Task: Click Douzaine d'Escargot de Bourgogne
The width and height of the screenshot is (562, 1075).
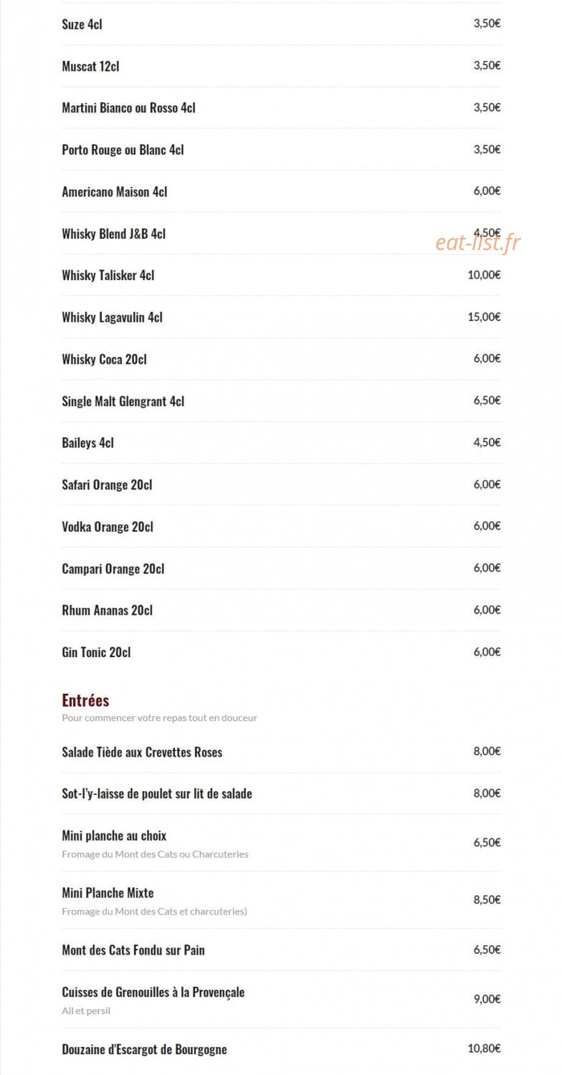Action: 144,1050
